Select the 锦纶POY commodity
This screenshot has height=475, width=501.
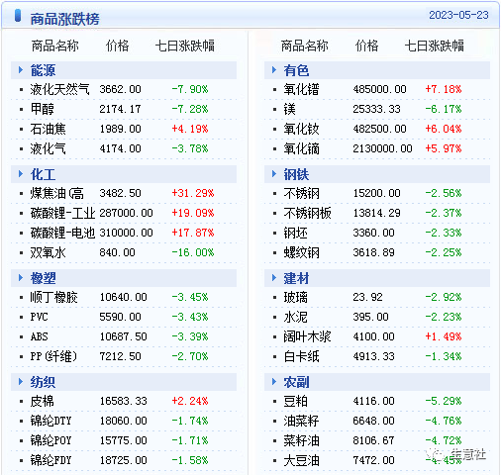(x=50, y=440)
